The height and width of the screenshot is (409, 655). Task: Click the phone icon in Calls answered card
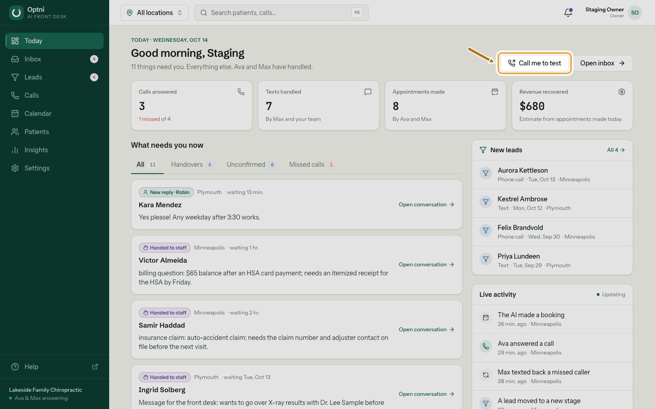[241, 92]
